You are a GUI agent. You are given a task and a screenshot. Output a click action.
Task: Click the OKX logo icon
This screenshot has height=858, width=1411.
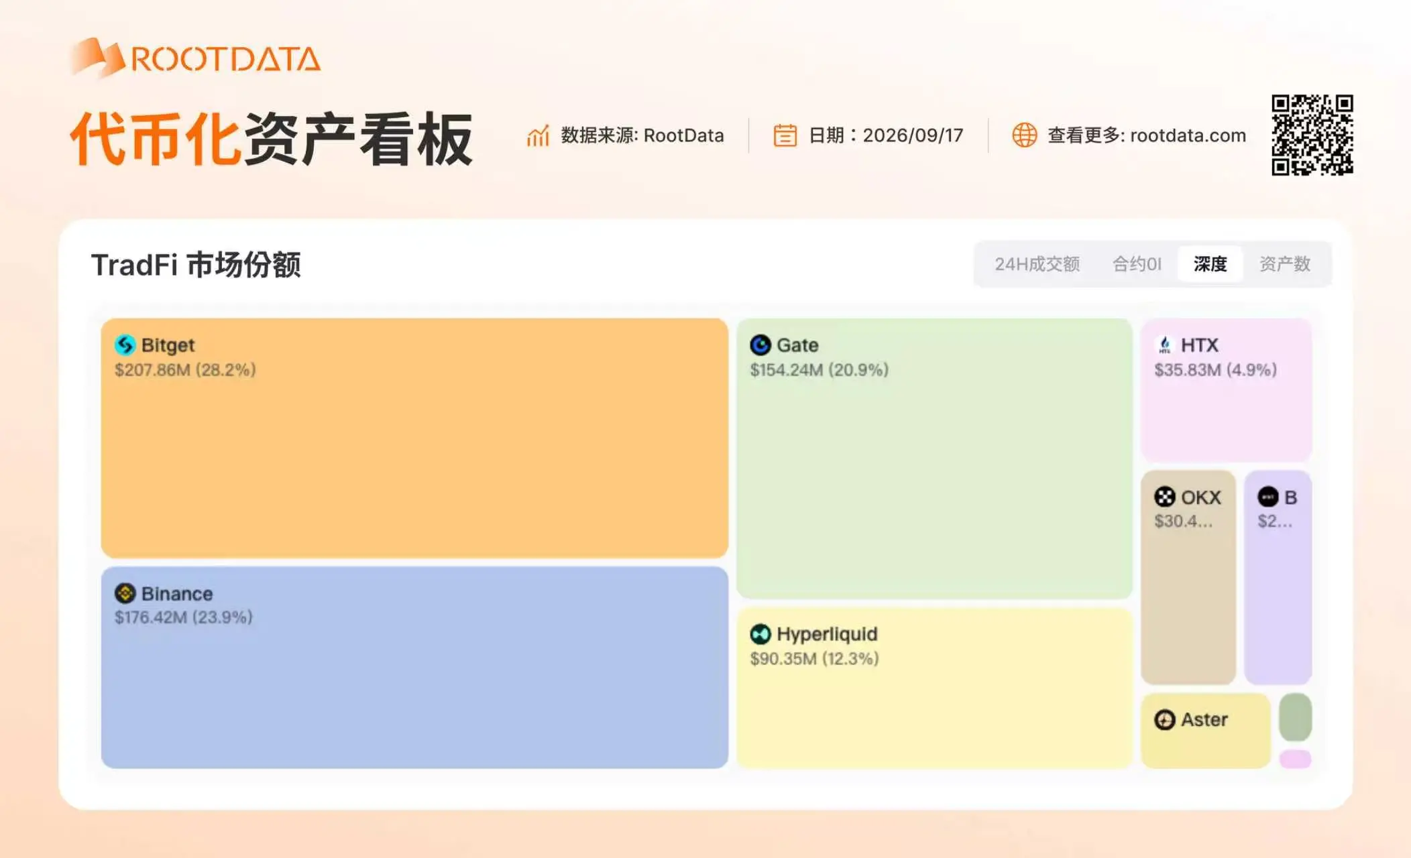[1165, 497]
